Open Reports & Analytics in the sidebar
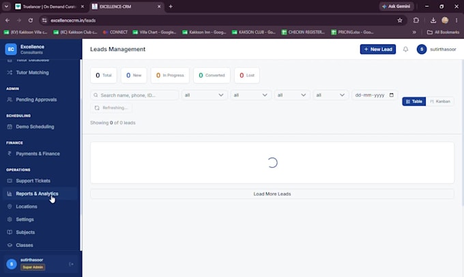The height and width of the screenshot is (277, 464). tap(40, 194)
